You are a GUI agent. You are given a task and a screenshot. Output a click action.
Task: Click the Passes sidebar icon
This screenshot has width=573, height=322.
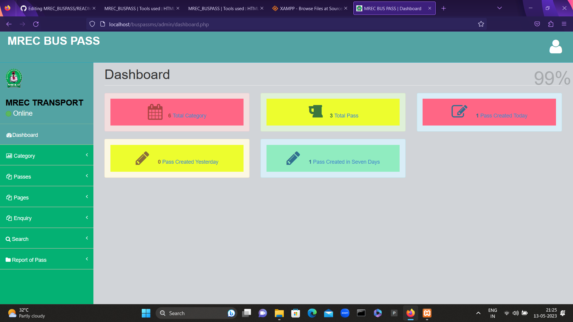click(9, 176)
